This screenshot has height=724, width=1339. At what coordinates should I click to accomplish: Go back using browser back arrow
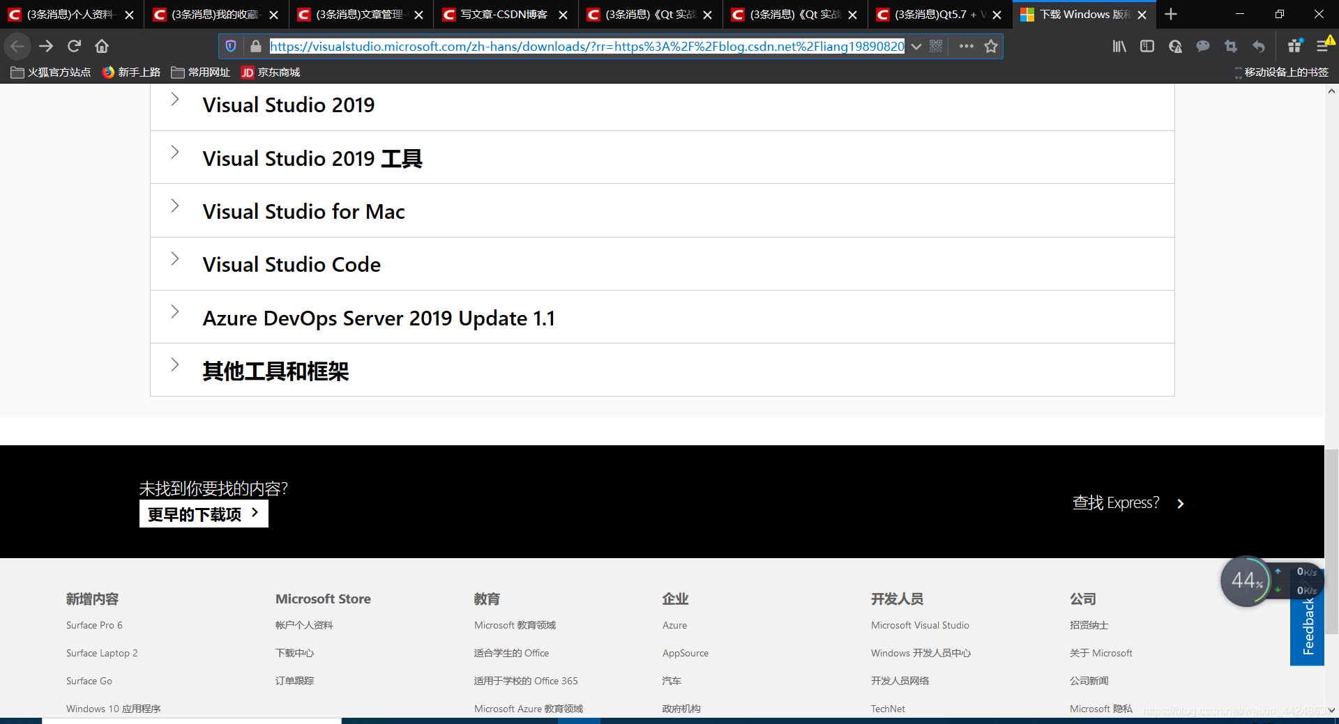click(x=17, y=46)
